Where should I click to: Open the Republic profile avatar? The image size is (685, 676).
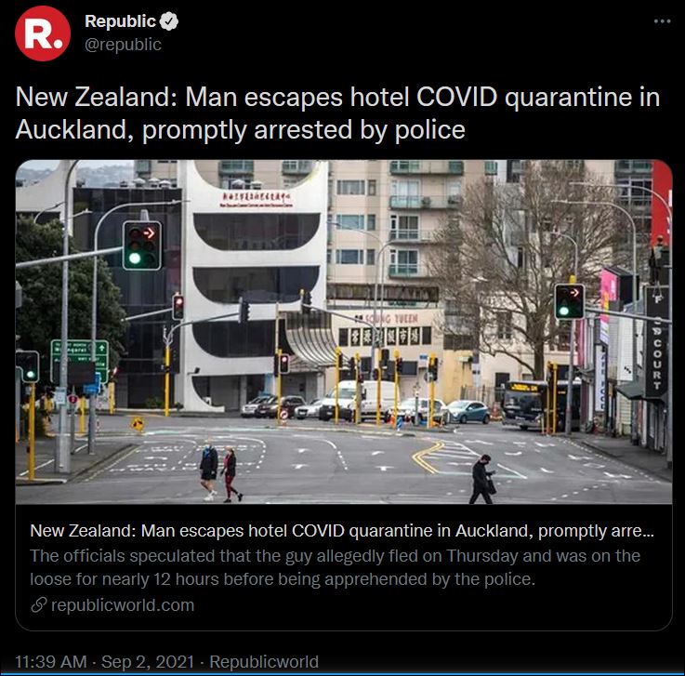point(43,33)
